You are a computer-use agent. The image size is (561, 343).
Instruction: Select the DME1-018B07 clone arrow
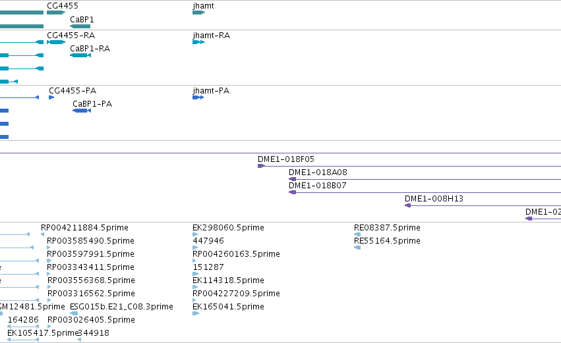tap(425, 193)
